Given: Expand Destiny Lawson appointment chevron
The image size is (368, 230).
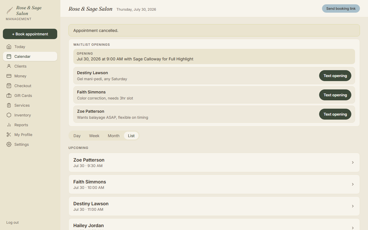Looking at the screenshot, I should (x=353, y=206).
